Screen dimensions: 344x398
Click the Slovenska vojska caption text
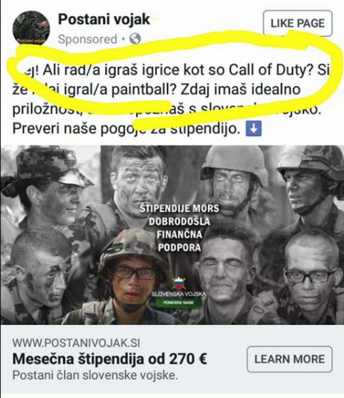click(x=179, y=294)
